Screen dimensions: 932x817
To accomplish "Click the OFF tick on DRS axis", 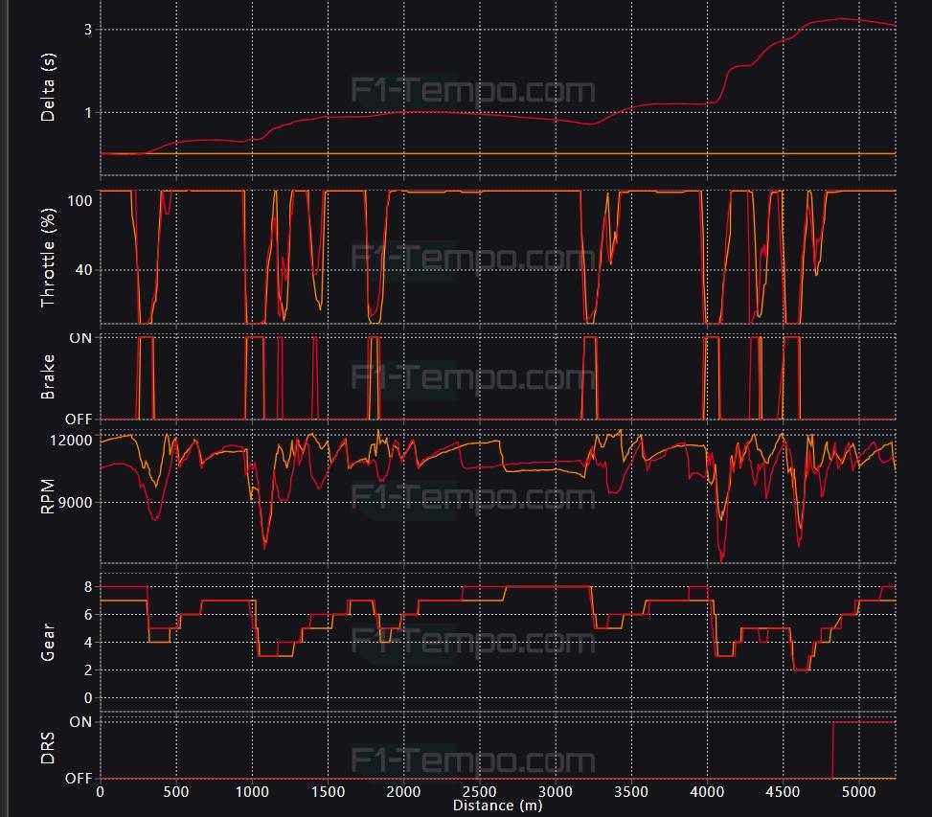I will (79, 779).
